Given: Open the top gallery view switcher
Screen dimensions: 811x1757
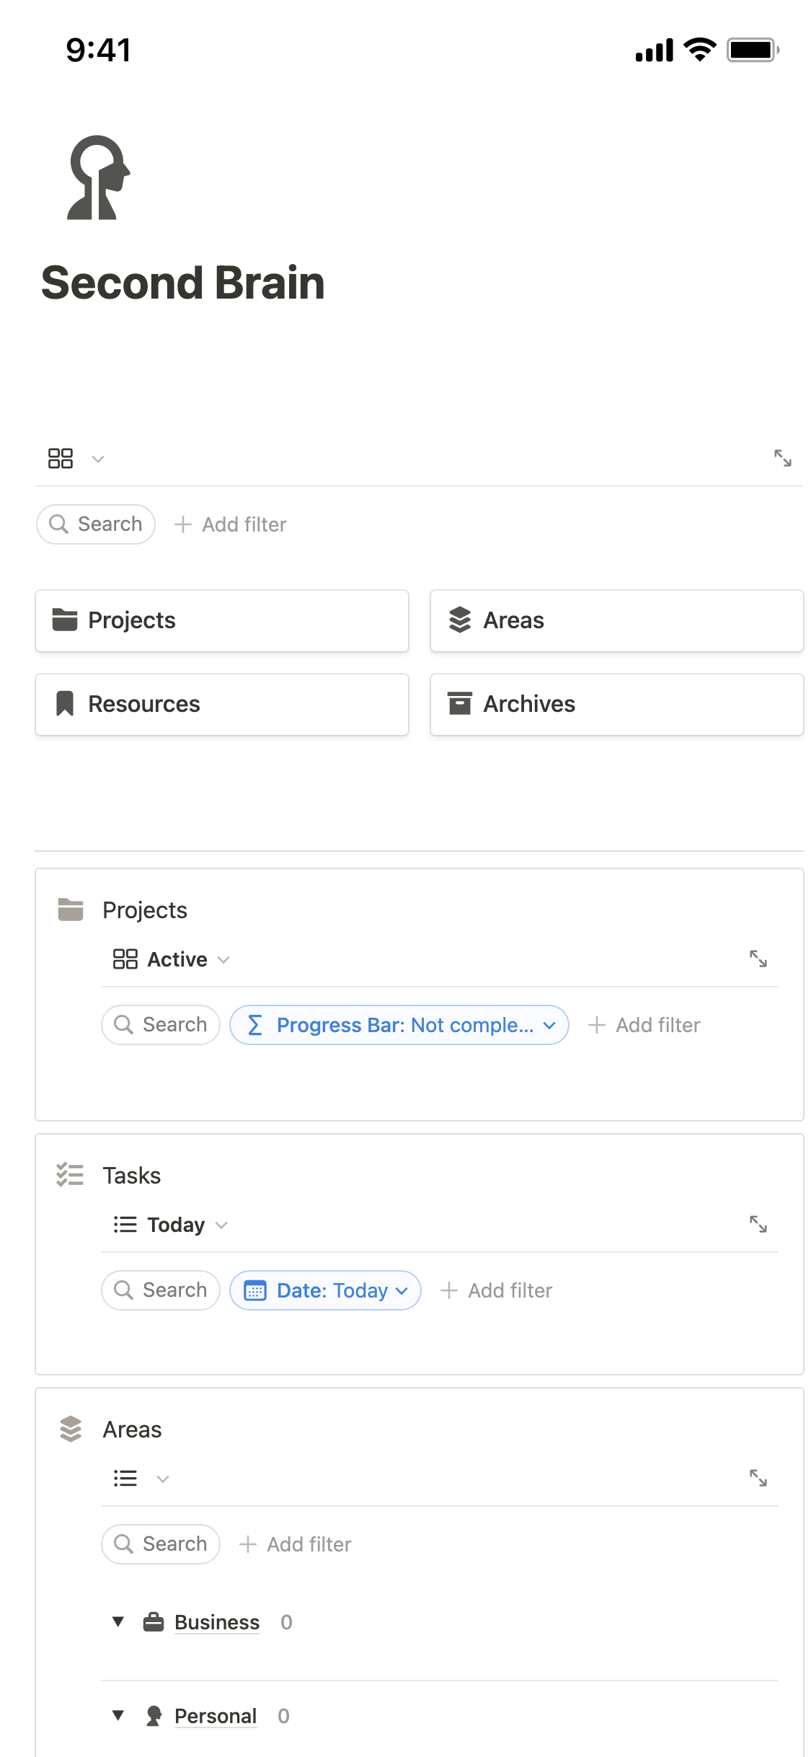Looking at the screenshot, I should [76, 458].
